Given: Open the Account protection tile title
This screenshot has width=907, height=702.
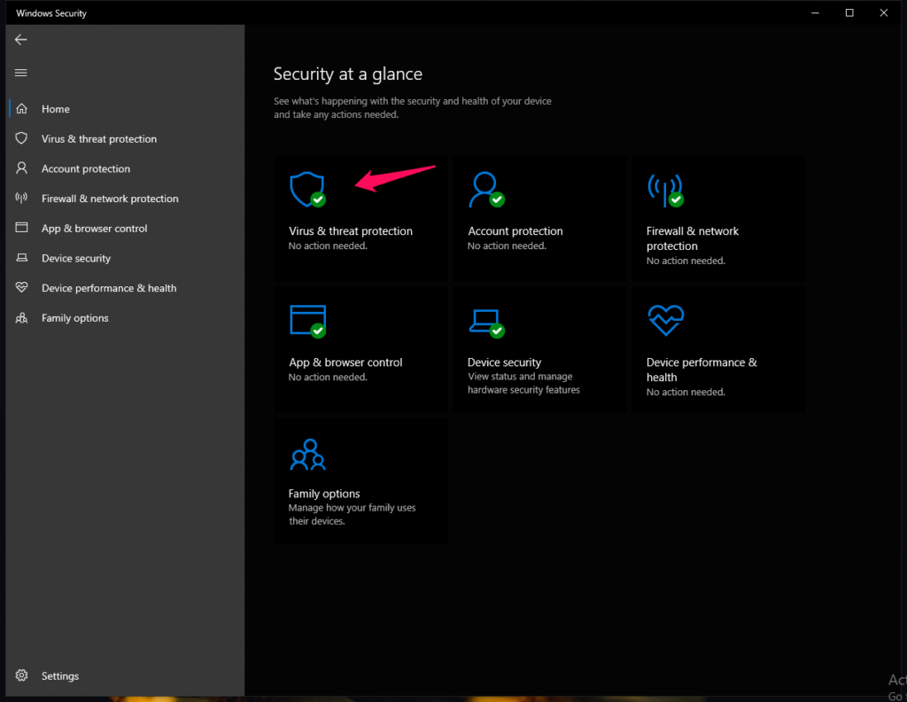Looking at the screenshot, I should point(516,231).
